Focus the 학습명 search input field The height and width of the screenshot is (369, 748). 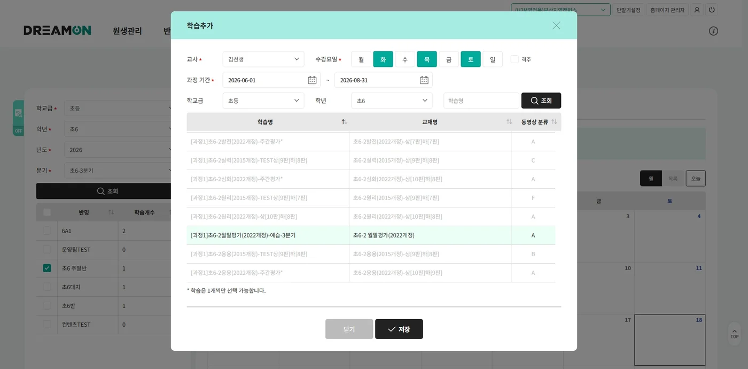pos(481,101)
